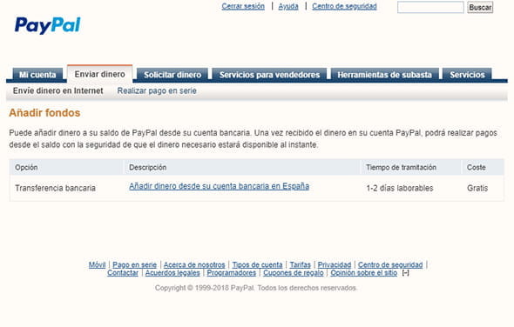The image size is (514, 327).
Task: Click the Descripción column header
Action: 147,167
